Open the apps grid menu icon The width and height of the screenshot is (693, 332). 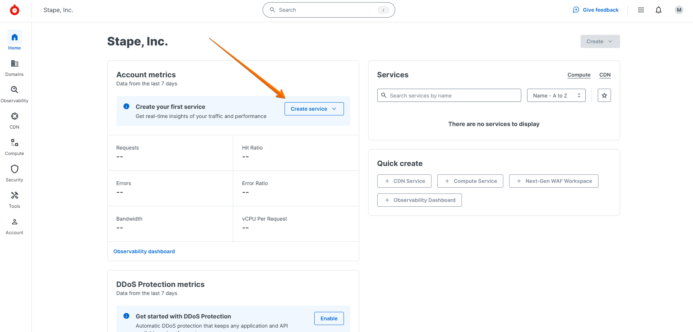click(641, 10)
